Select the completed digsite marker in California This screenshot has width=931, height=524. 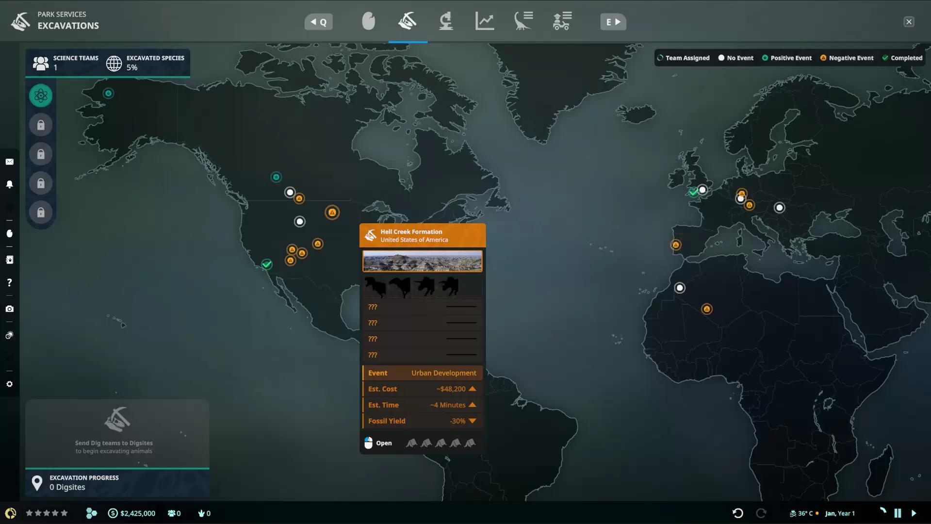coord(267,264)
